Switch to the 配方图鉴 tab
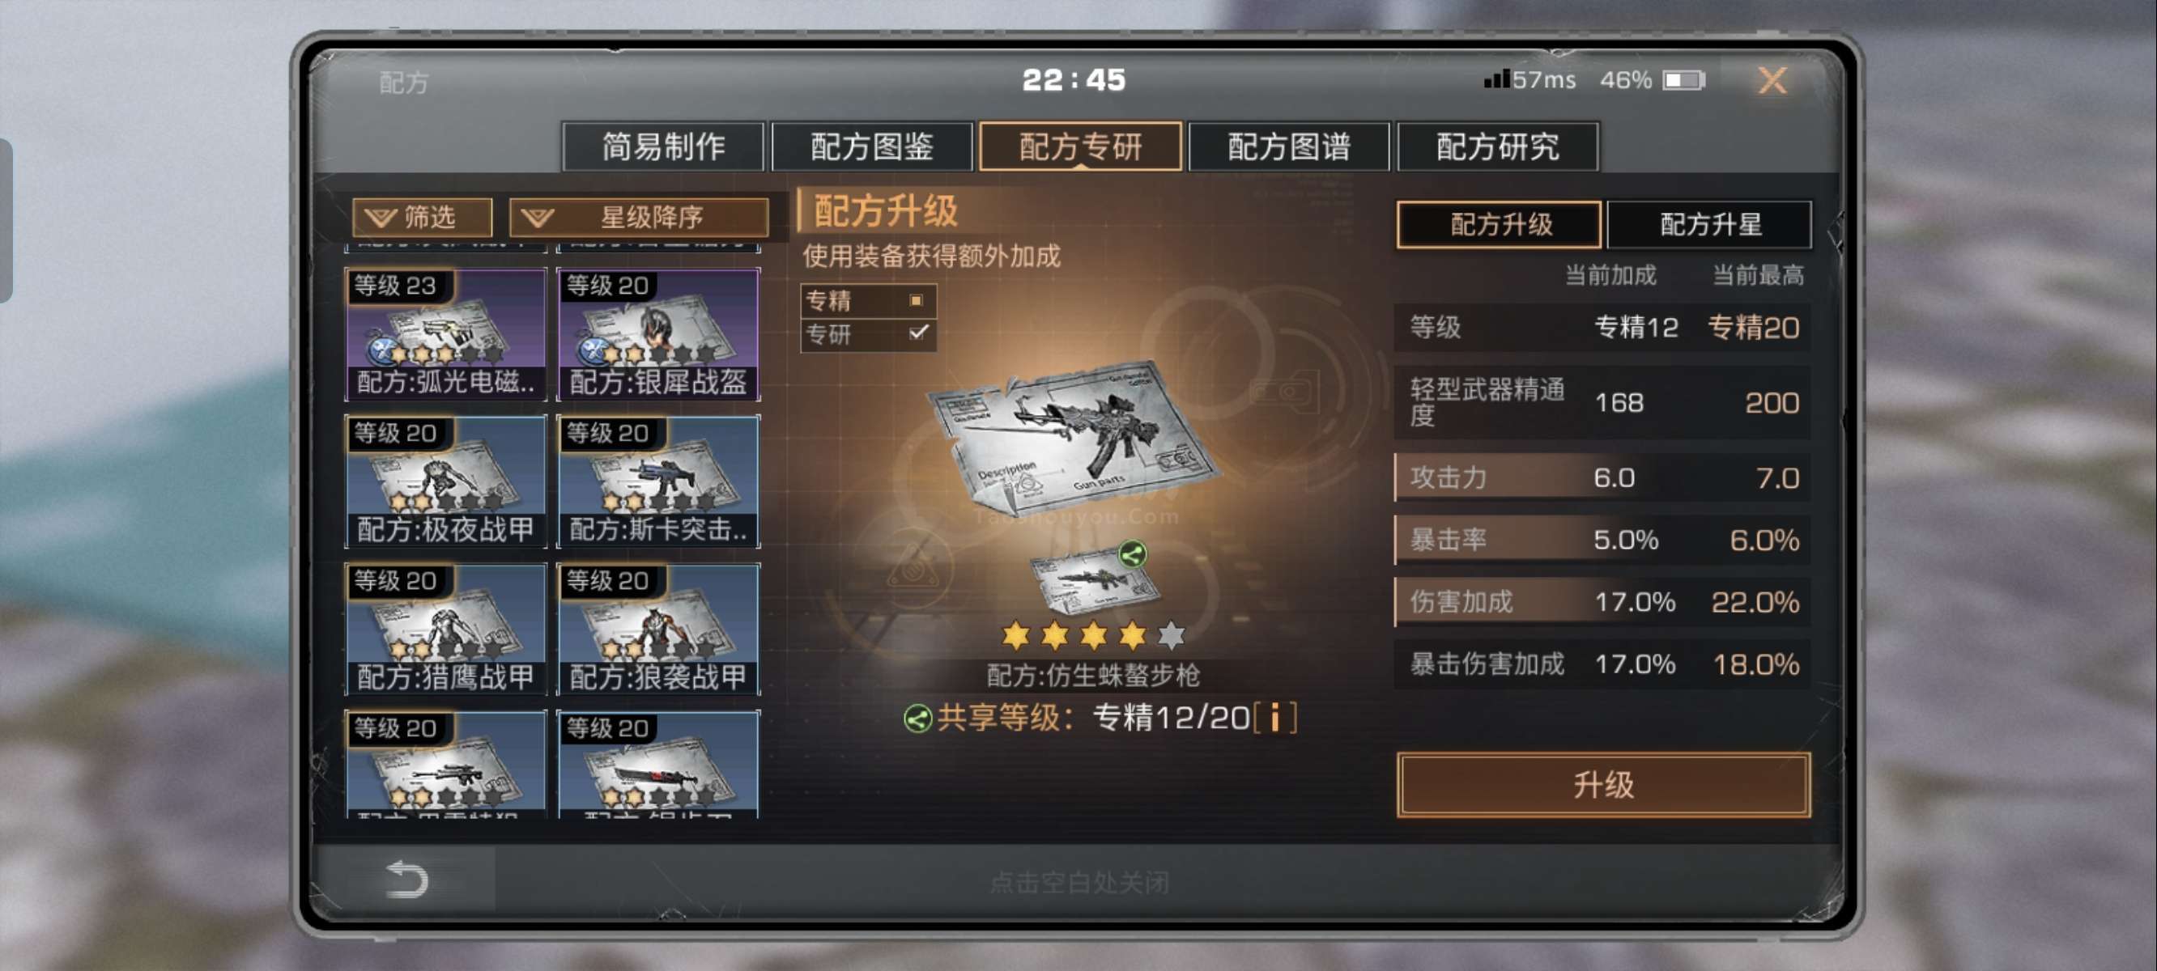 (872, 147)
